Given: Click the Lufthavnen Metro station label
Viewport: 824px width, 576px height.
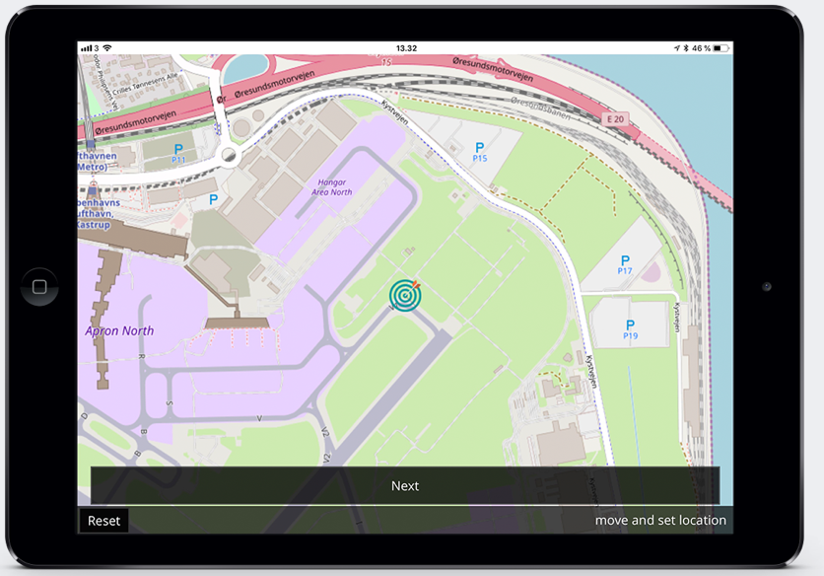Looking at the screenshot, I should (x=98, y=161).
